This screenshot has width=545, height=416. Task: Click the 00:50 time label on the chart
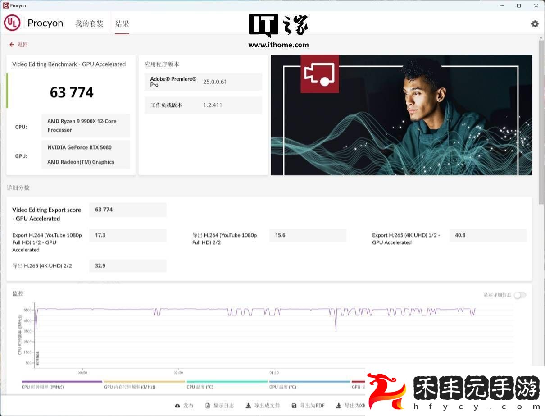coord(82,373)
